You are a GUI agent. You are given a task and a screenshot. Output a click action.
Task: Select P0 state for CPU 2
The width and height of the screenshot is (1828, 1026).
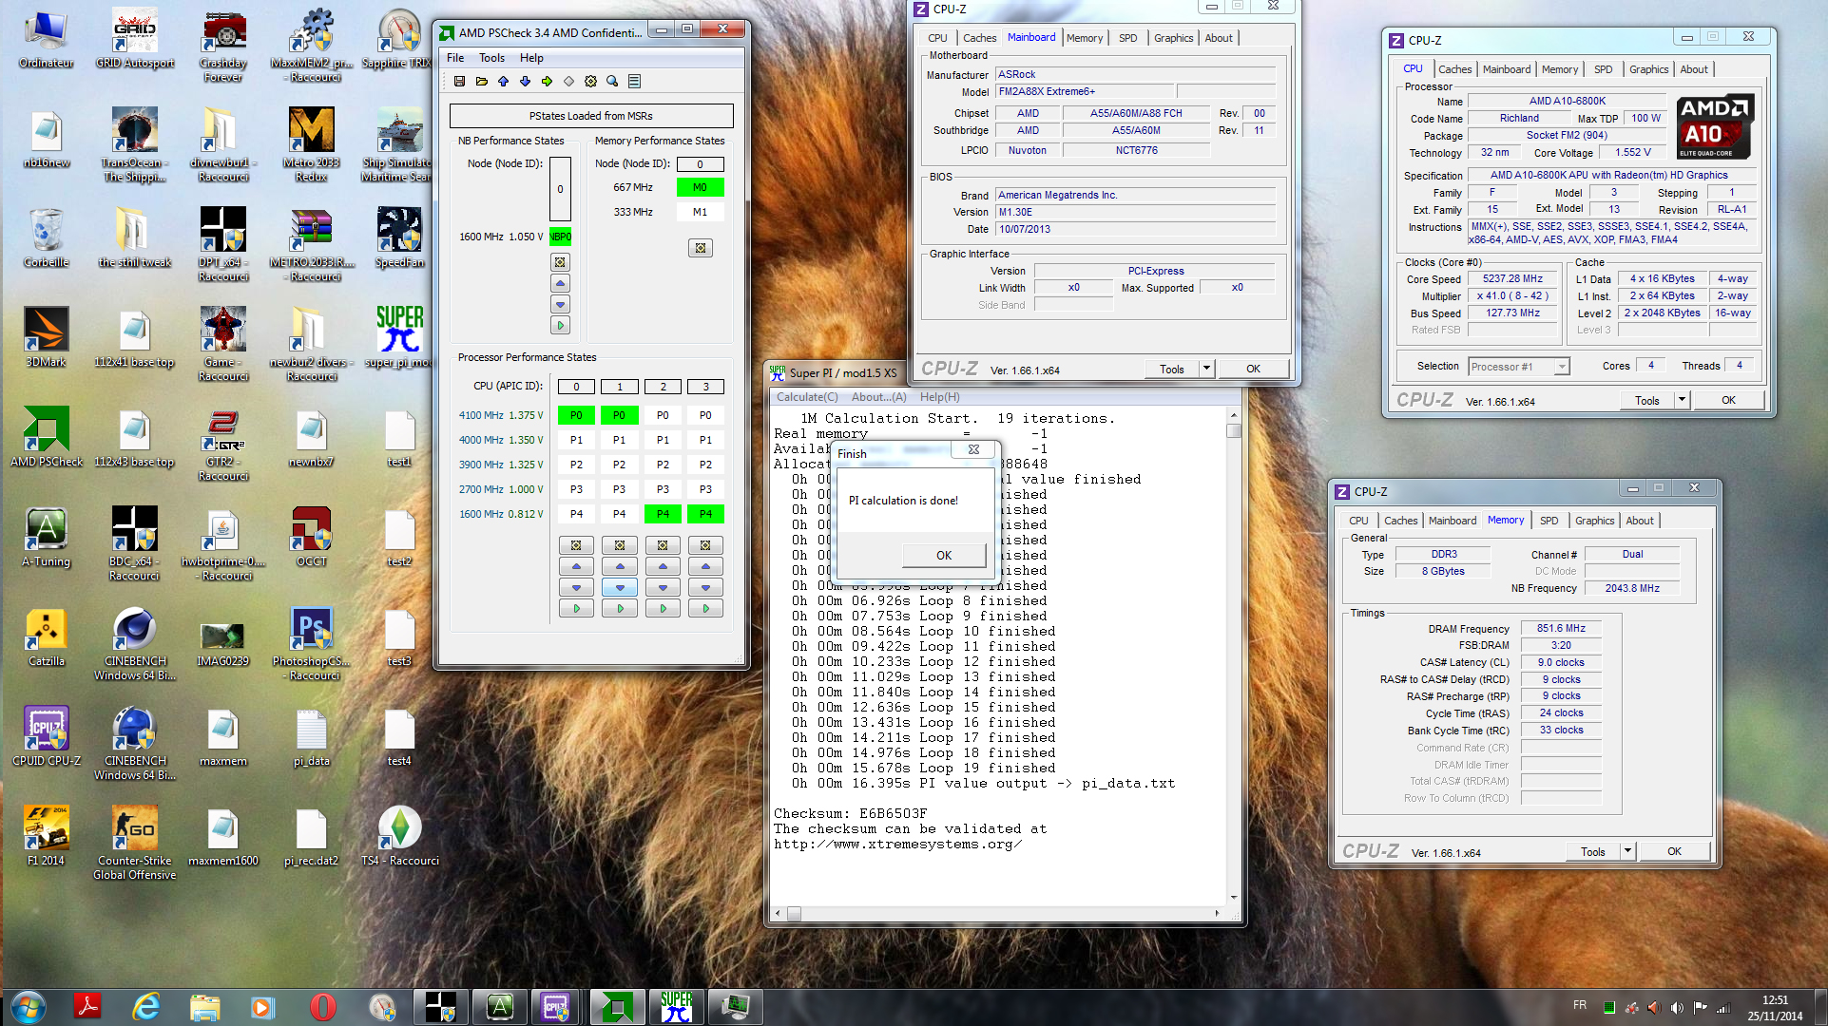click(663, 415)
